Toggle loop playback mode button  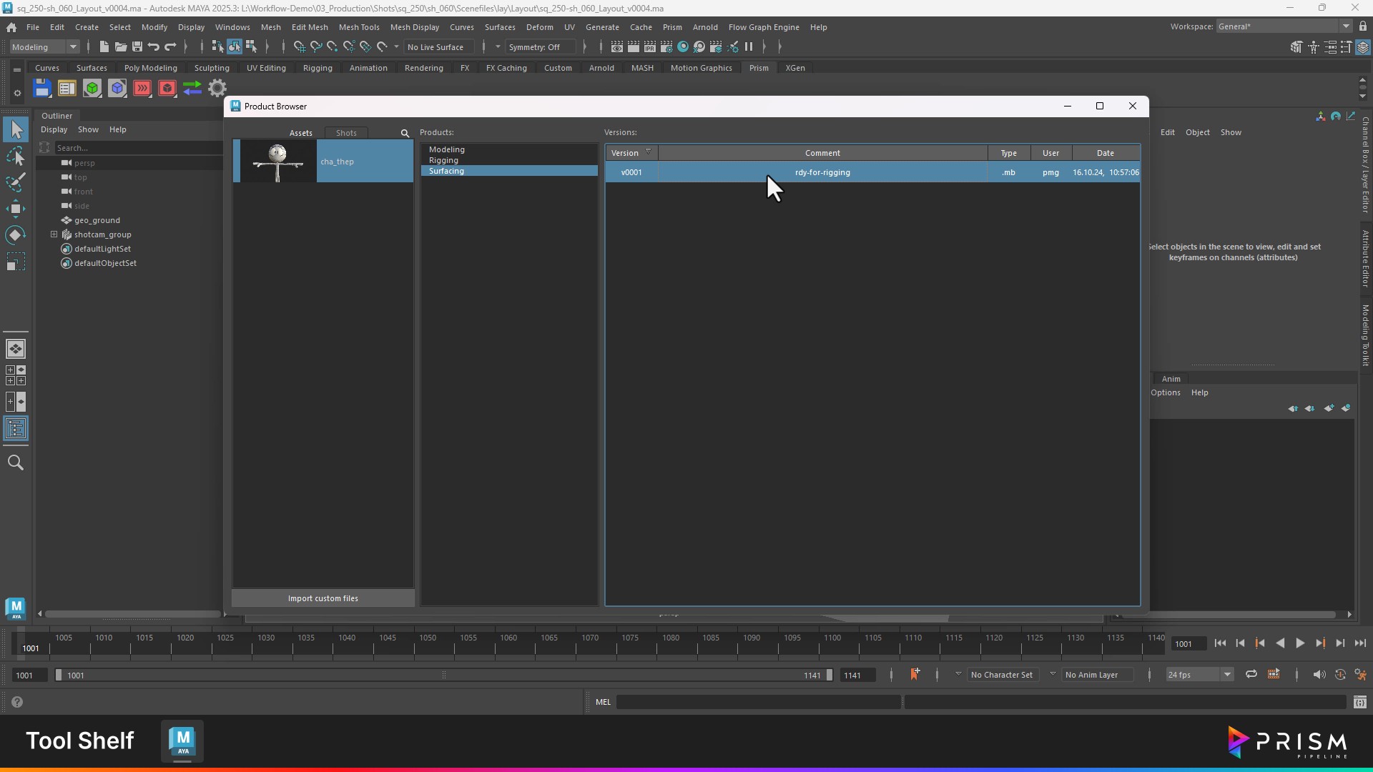pos(1251,674)
